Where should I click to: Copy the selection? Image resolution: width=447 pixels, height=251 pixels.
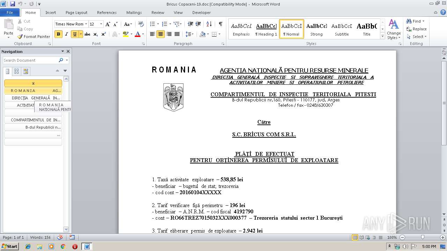[x=25, y=29]
